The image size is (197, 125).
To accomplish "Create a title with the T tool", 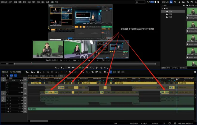I will click(93, 72).
